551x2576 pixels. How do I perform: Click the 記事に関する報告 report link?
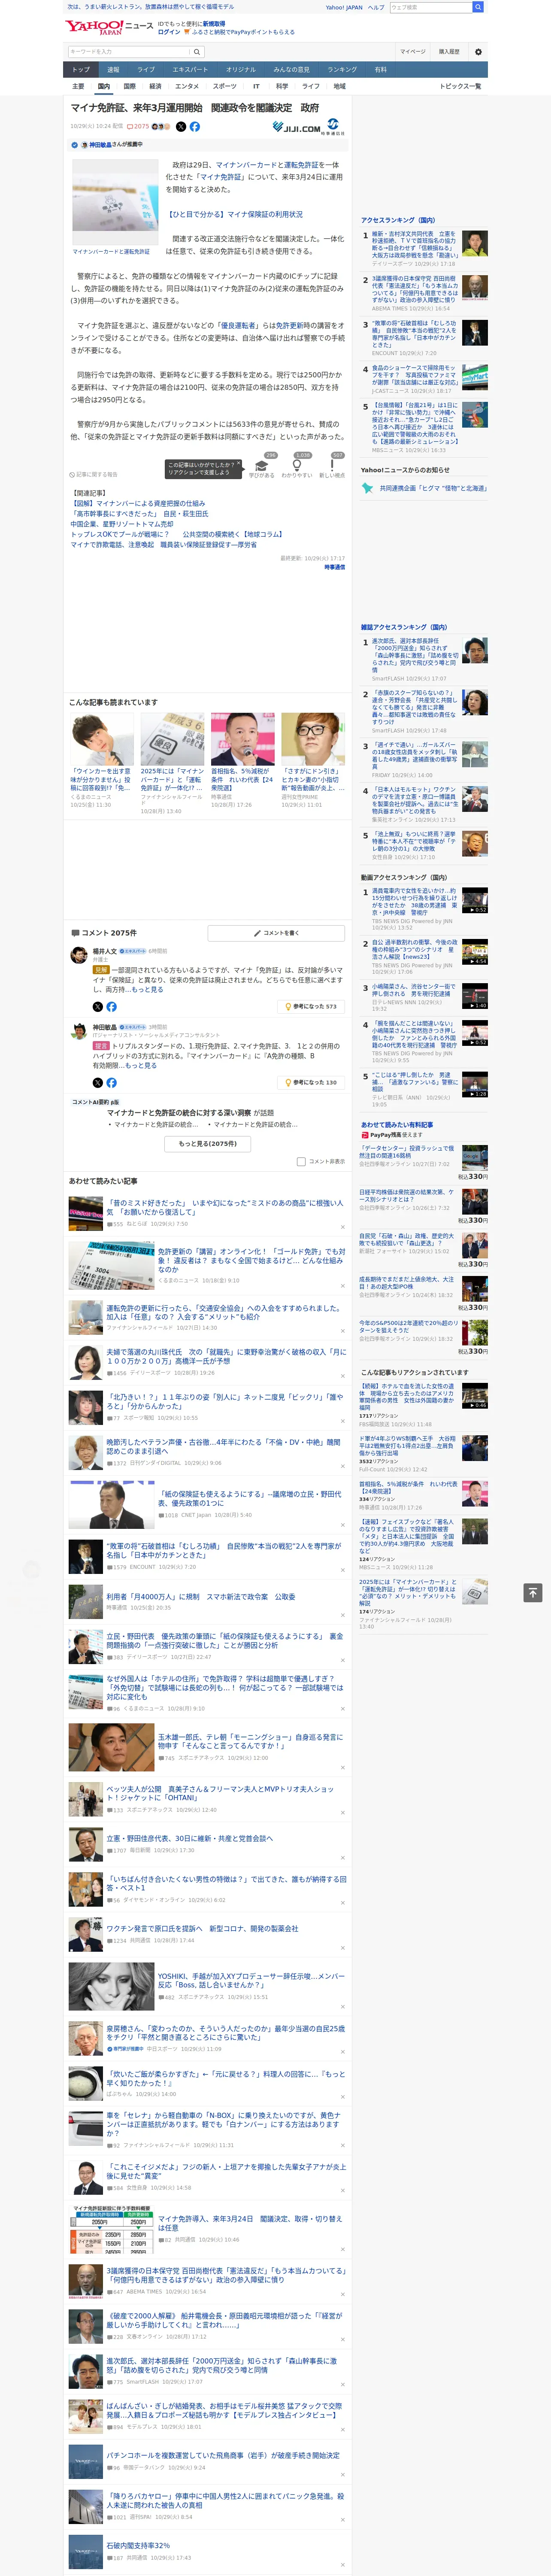tap(94, 475)
